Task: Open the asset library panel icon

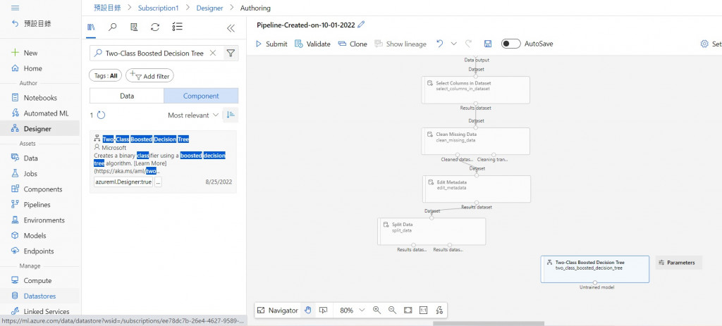Action: 91,27
